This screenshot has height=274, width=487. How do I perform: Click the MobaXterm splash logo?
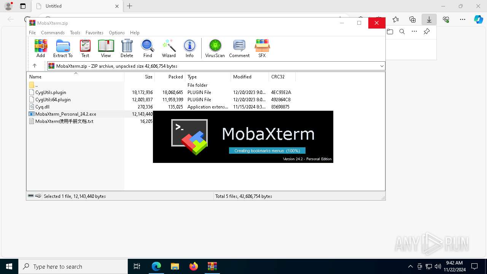click(x=190, y=137)
